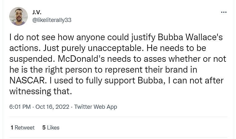The image size is (236, 139).
Task: Click the words "Bubba Wallace's" in the tweet
Action: point(190,38)
